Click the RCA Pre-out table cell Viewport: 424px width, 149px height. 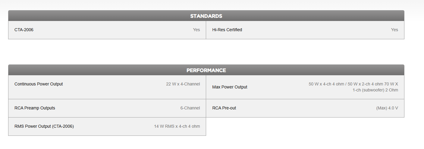[x=305, y=108]
